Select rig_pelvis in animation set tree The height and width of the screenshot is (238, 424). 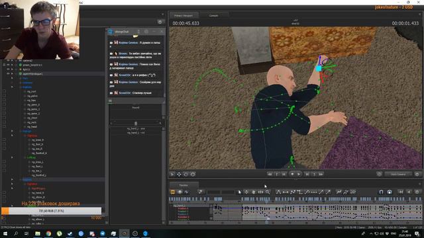point(32,96)
